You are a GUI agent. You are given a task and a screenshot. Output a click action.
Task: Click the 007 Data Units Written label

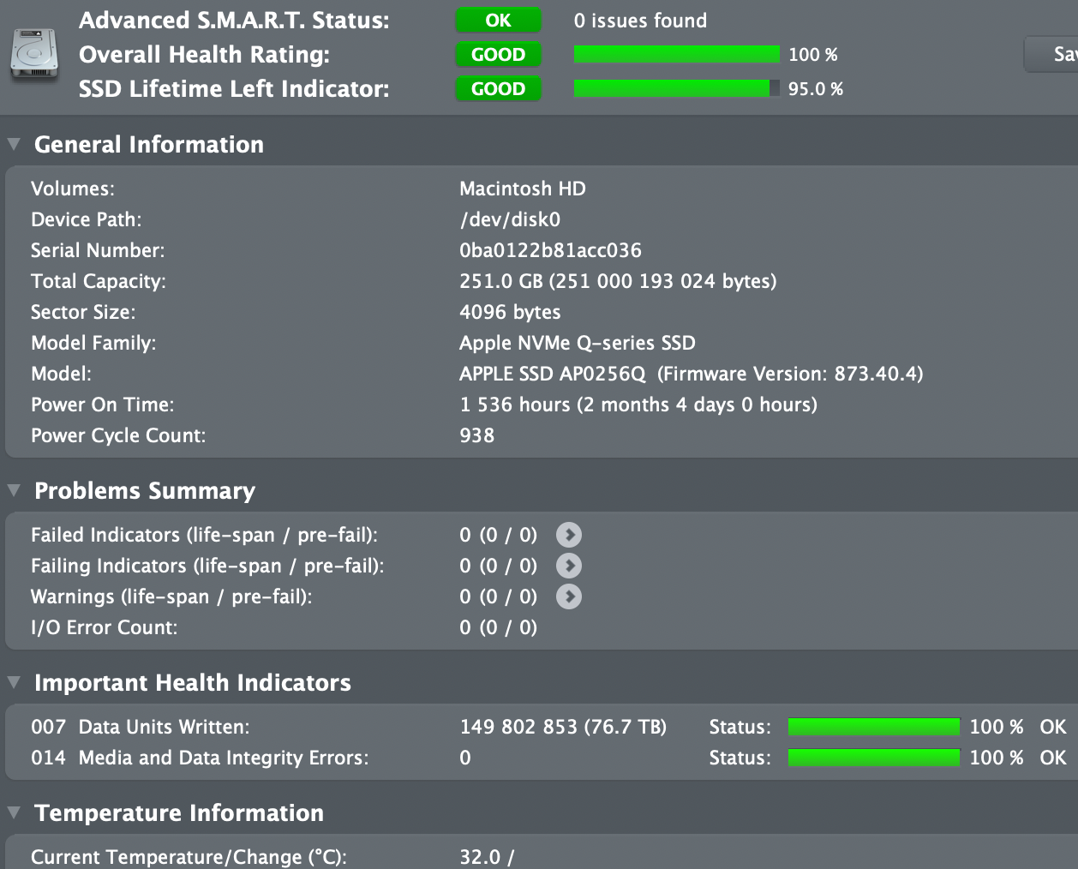click(x=141, y=727)
